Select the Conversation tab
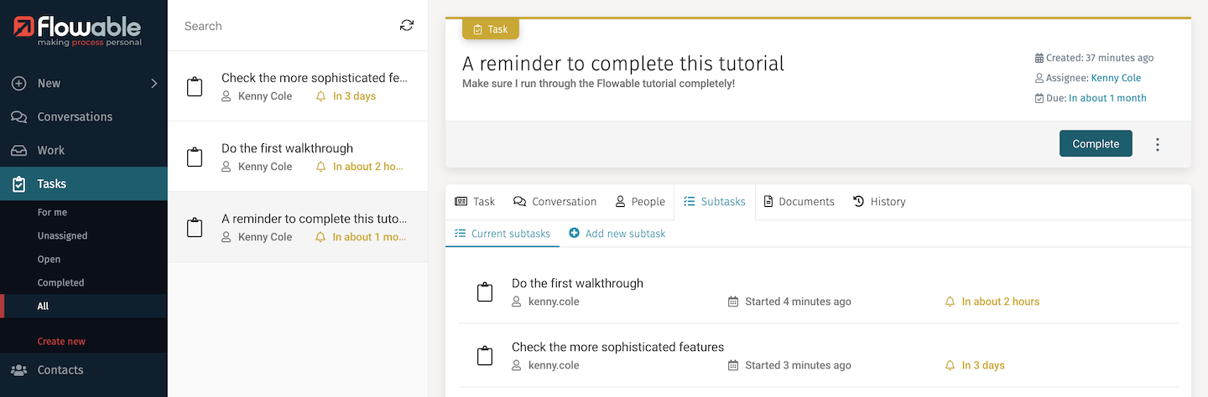Viewport: 1208px width, 397px height. click(555, 202)
